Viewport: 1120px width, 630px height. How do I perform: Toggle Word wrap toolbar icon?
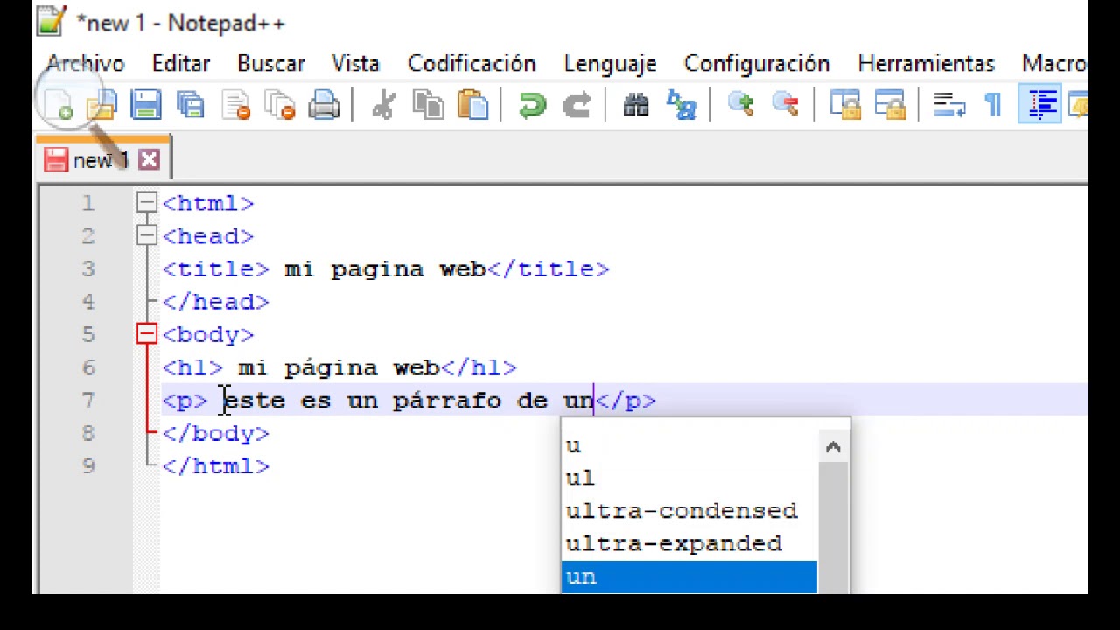click(948, 105)
